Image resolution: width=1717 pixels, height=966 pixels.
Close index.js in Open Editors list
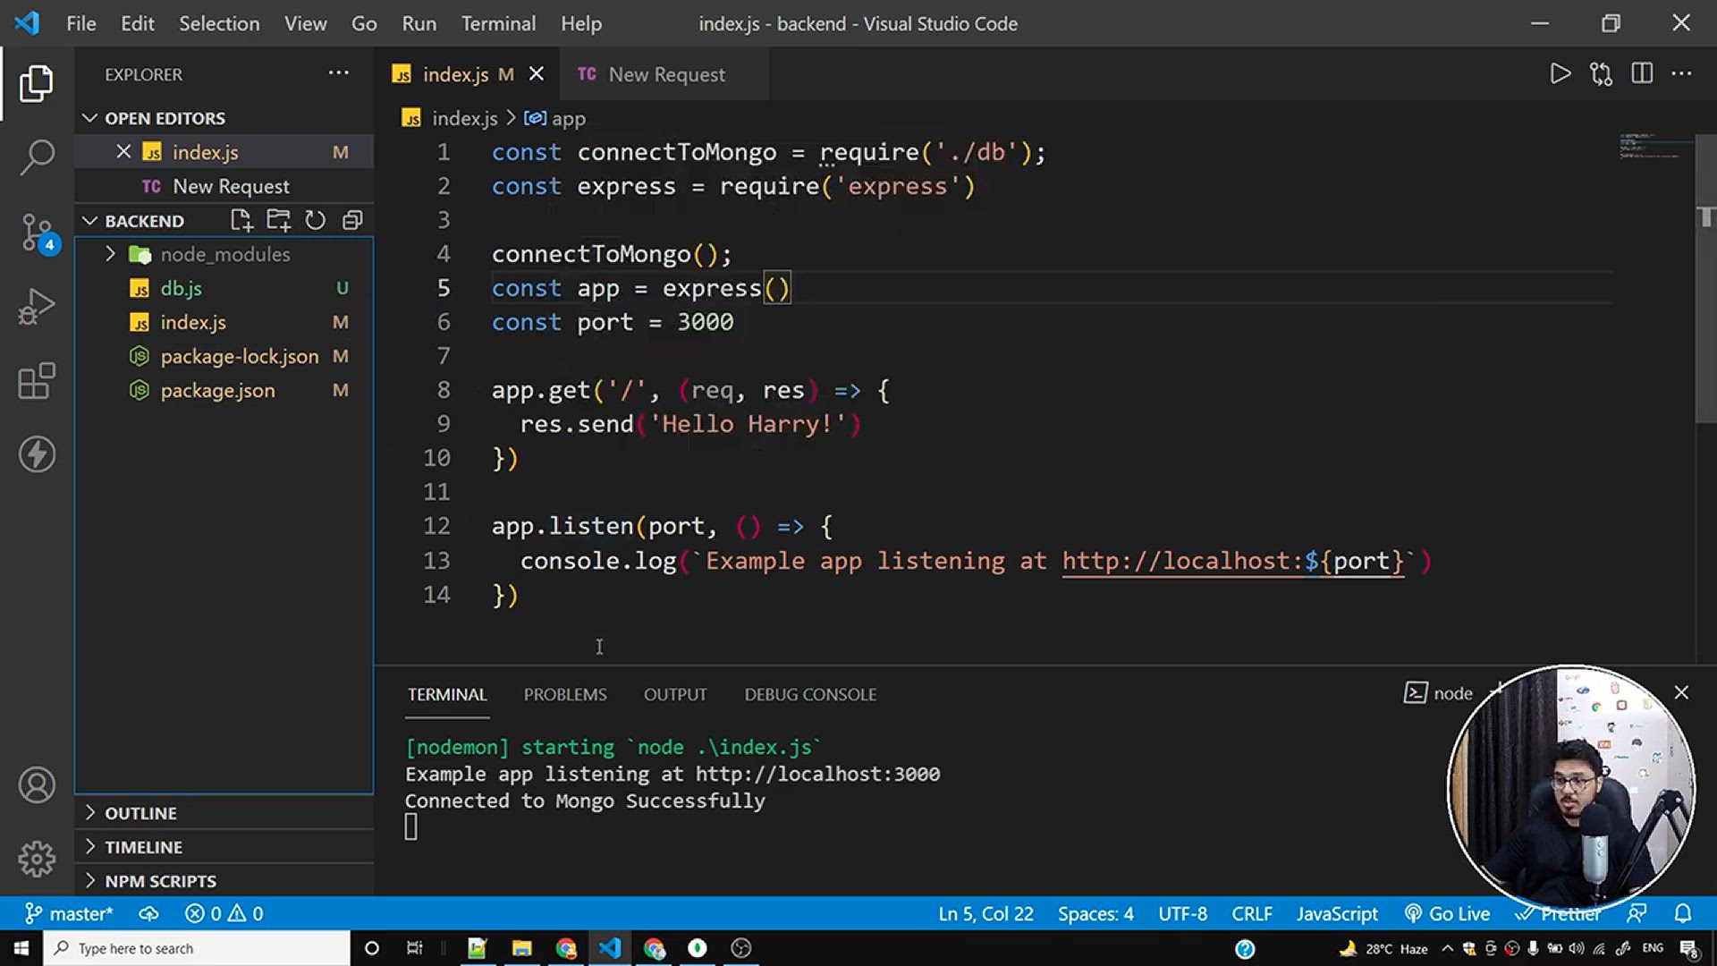click(x=124, y=152)
